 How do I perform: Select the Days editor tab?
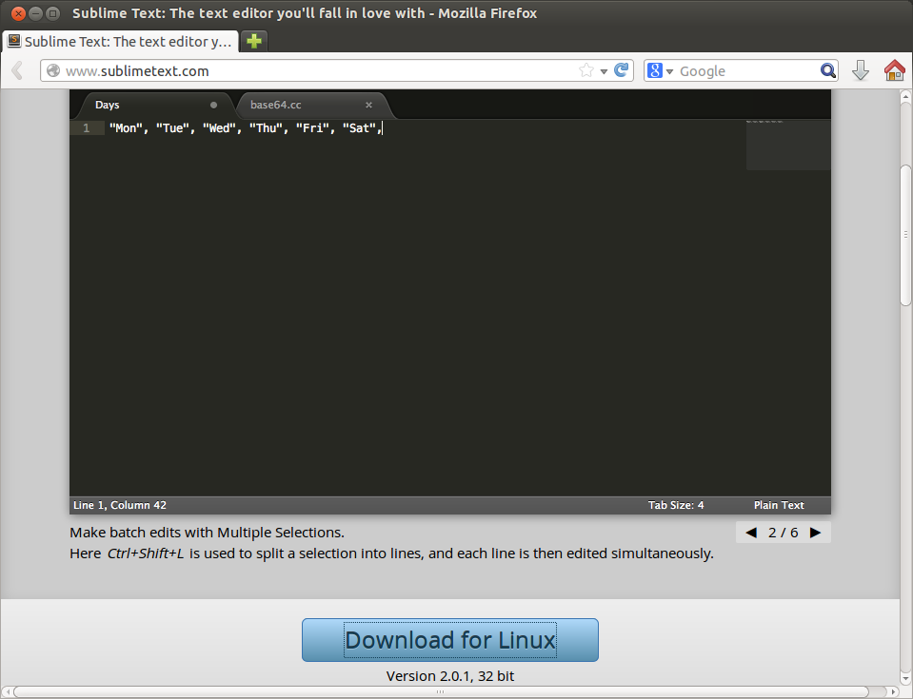point(155,106)
